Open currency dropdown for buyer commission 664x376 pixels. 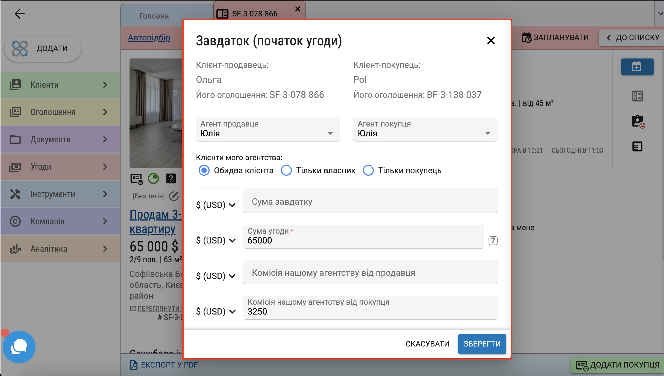coord(216,311)
